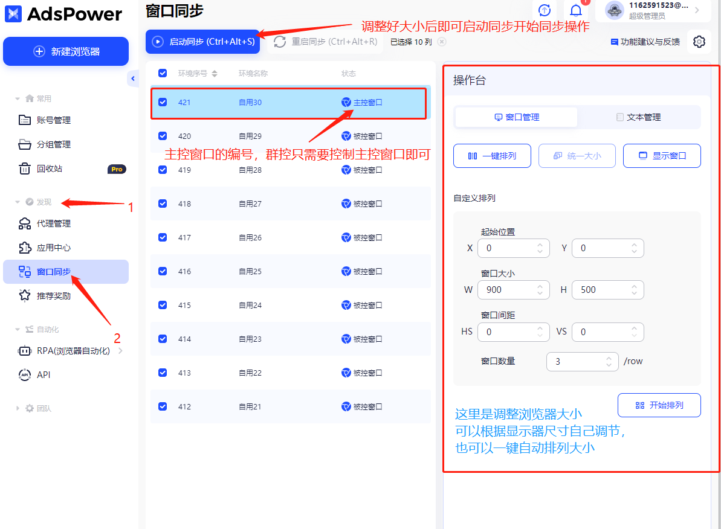Click the Pro badge beside 回收站
Image resolution: width=721 pixels, height=529 pixels.
point(117,169)
